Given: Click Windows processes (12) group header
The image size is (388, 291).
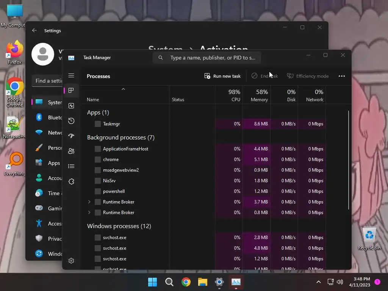Looking at the screenshot, I should [119, 226].
